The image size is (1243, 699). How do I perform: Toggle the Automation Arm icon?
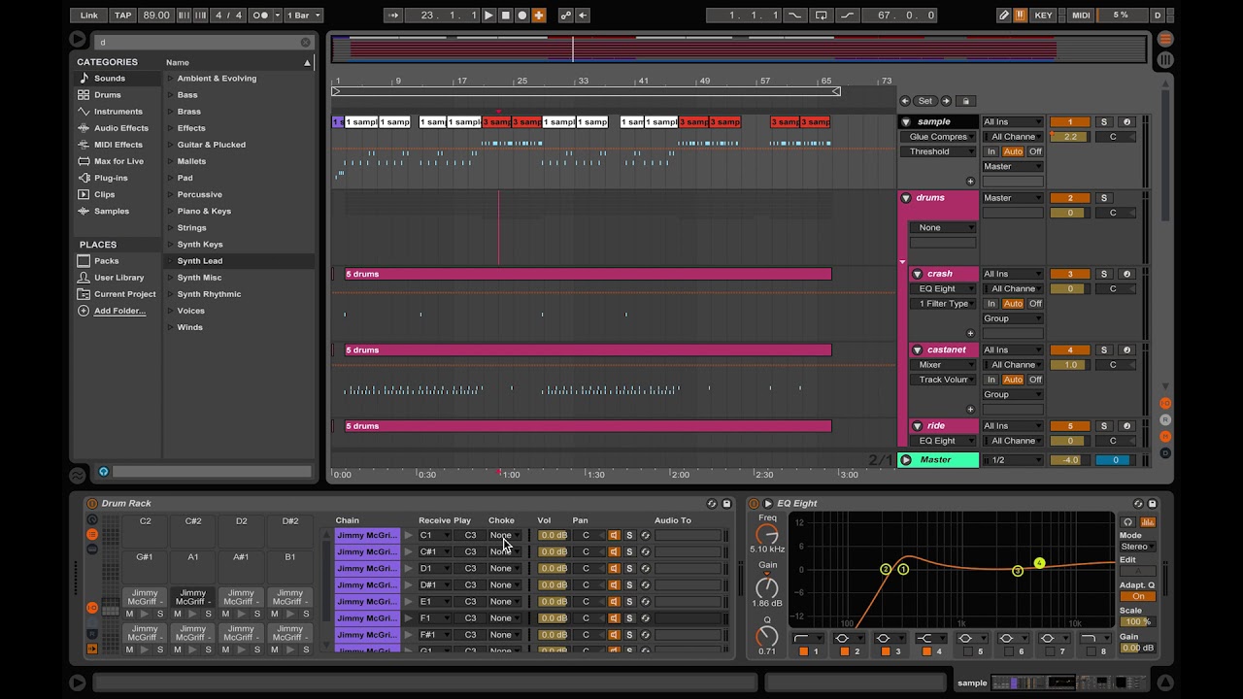565,16
